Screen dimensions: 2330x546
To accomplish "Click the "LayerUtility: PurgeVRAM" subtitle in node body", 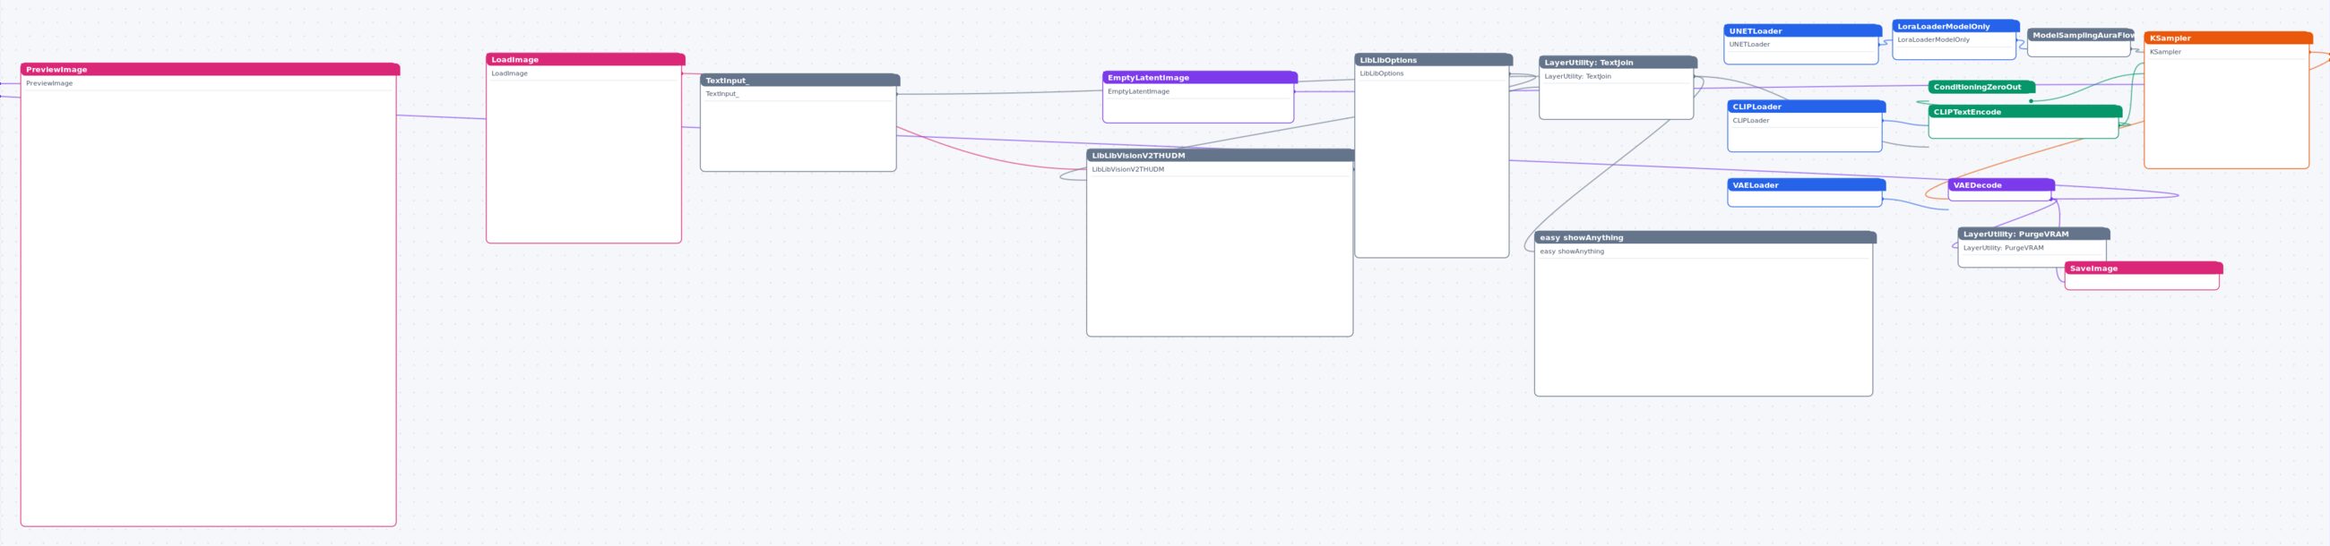I will pyautogui.click(x=2003, y=248).
